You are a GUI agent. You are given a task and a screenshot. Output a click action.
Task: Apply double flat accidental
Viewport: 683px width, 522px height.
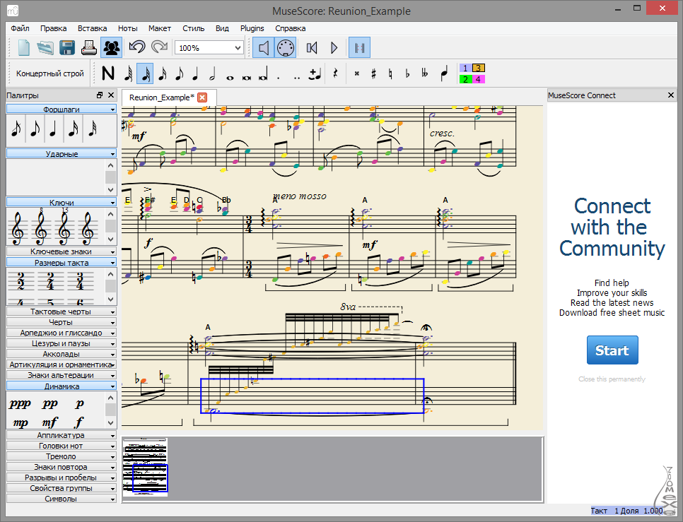point(425,73)
